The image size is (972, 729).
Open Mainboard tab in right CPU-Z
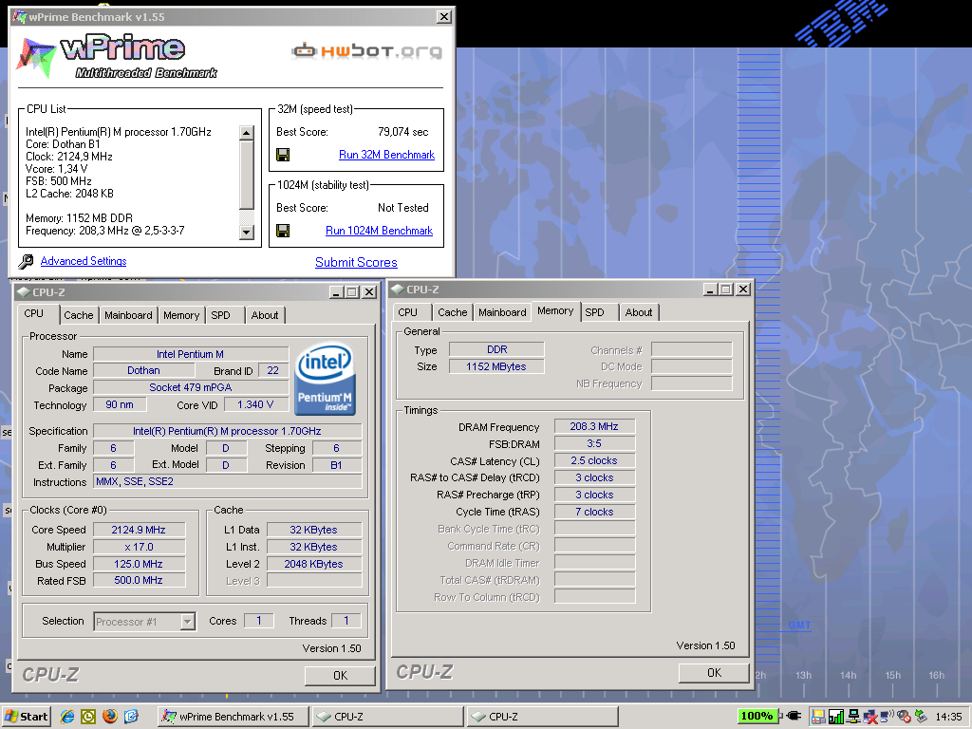pos(502,312)
